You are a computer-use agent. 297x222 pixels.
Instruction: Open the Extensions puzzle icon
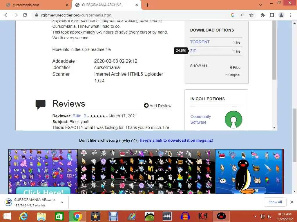(262, 15)
